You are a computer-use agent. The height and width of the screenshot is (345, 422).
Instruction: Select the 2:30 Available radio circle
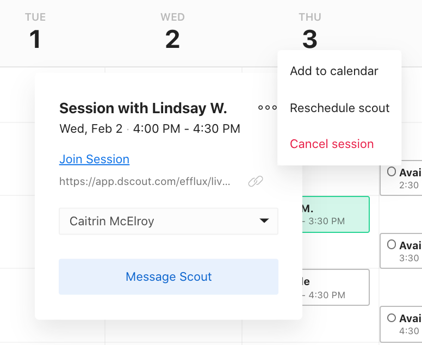tap(392, 171)
